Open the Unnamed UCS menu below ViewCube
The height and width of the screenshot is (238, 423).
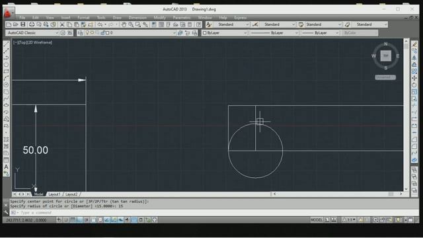click(x=385, y=77)
